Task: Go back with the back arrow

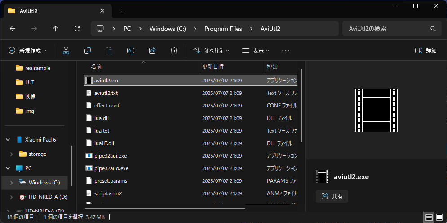Action: [x=13, y=29]
